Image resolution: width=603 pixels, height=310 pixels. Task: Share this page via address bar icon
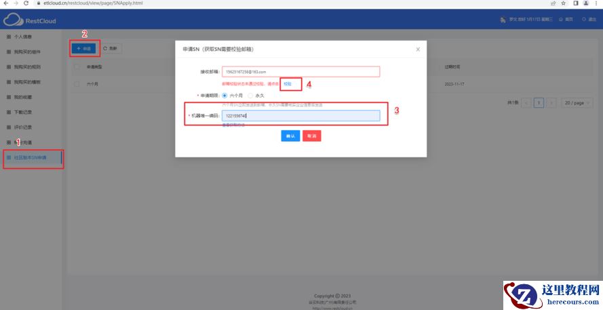[x=553, y=3]
